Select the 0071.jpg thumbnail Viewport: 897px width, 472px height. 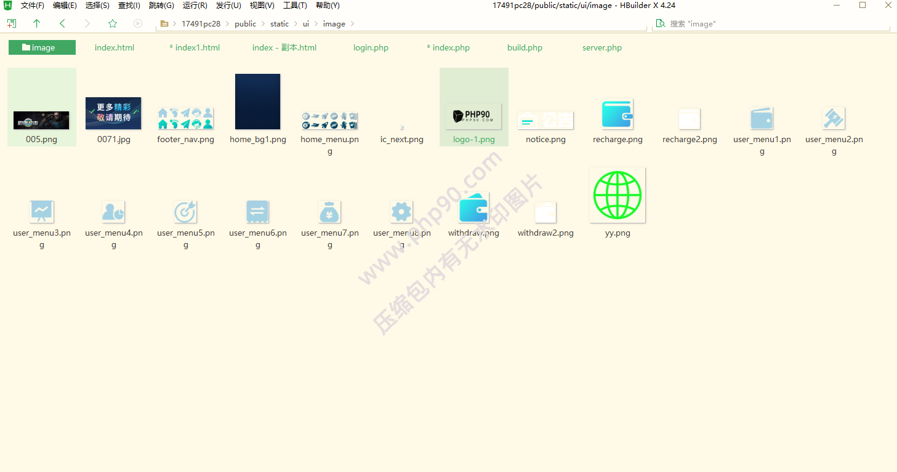click(x=113, y=114)
